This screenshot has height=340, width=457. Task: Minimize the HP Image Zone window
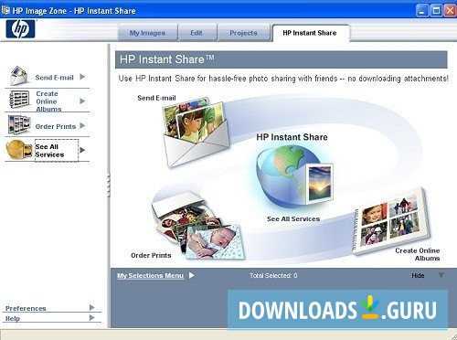tap(422, 11)
